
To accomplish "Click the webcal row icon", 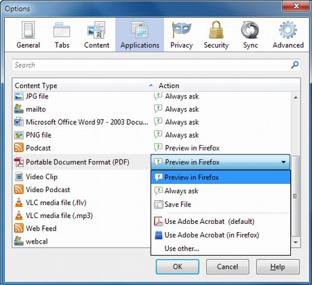I will point(18,241).
